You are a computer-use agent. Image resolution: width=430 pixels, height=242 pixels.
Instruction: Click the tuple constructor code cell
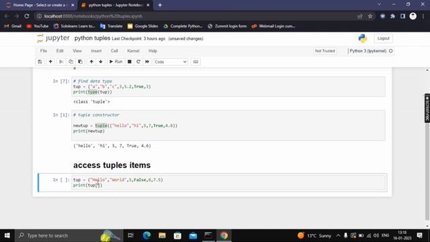[x=228, y=126]
